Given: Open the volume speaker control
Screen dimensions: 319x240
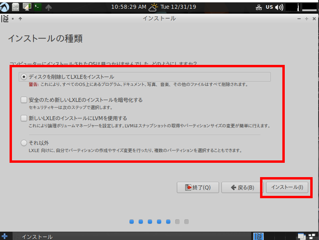Looking at the screenshot, I should [x=279, y=8].
